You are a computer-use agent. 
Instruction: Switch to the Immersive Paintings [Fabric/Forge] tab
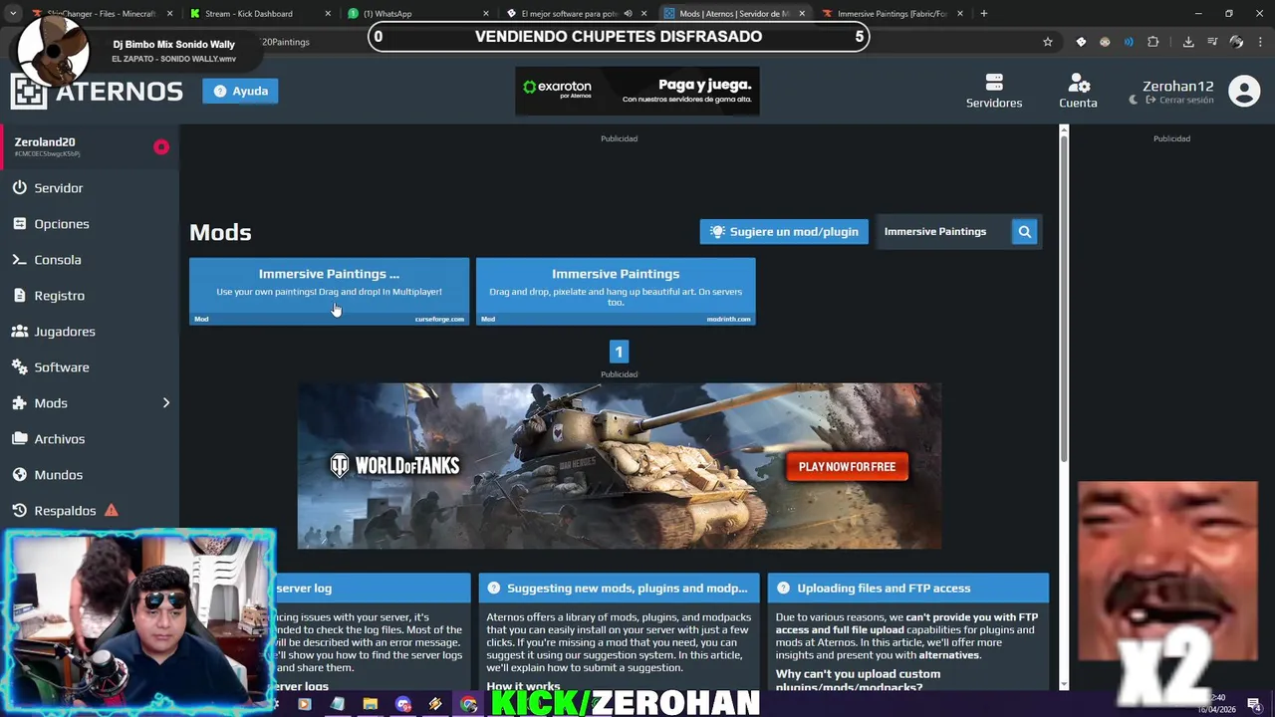coord(892,14)
